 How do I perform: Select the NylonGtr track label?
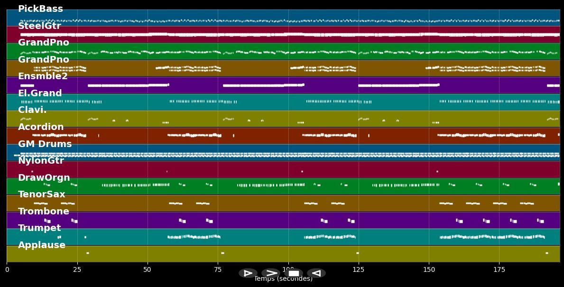(x=41, y=161)
